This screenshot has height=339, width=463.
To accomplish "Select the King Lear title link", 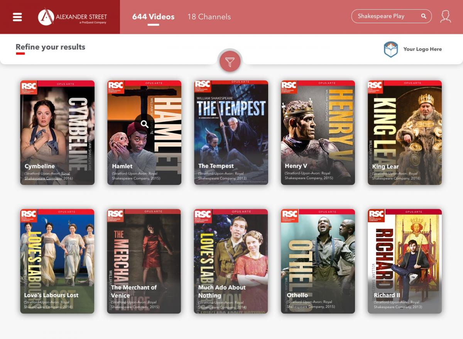I will [385, 167].
